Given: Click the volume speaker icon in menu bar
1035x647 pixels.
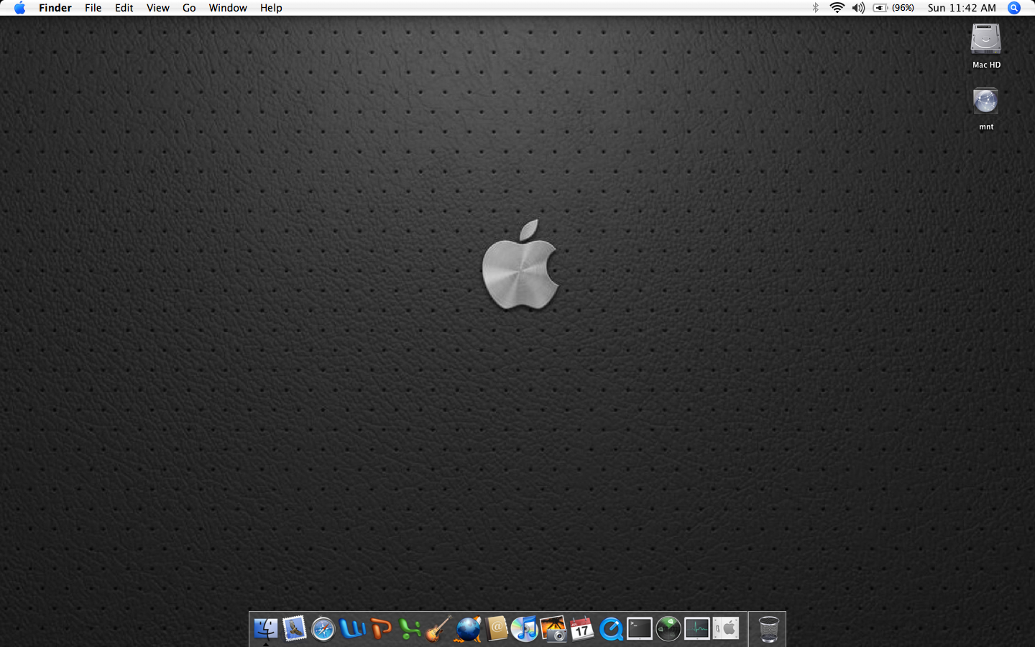Looking at the screenshot, I should point(858,8).
